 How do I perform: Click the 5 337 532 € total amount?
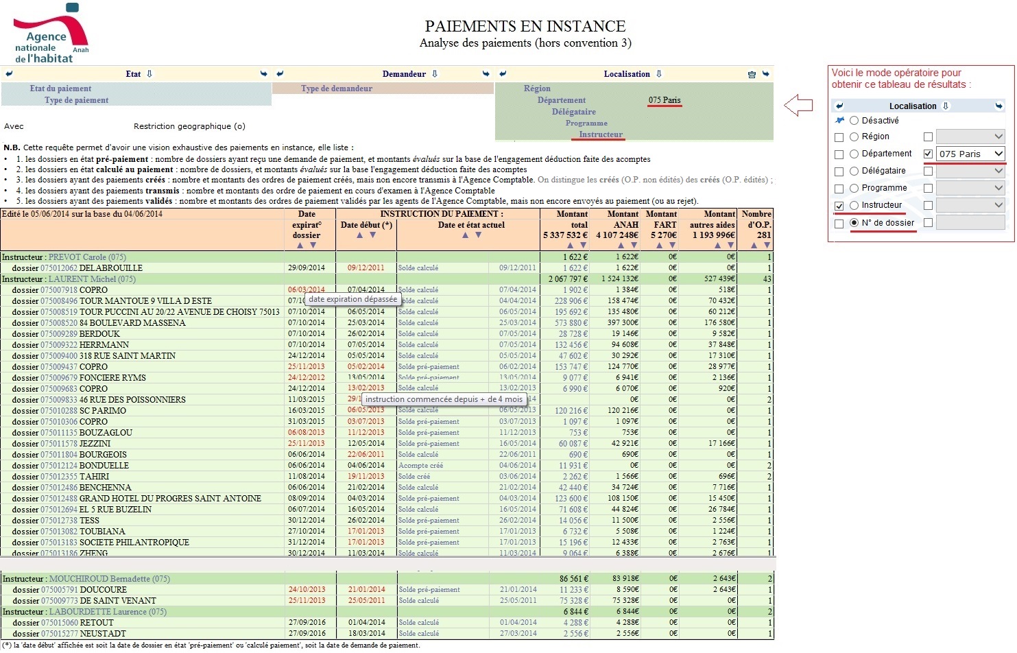pos(566,235)
